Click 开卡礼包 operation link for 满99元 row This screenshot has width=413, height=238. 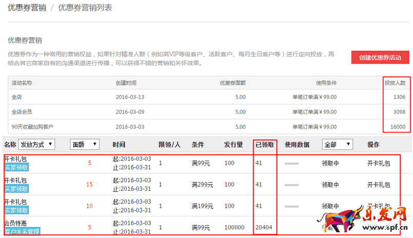coord(379,163)
